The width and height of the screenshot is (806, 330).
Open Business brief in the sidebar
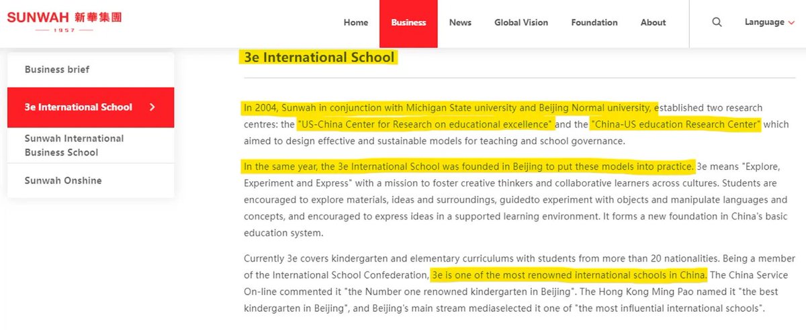[x=57, y=70]
